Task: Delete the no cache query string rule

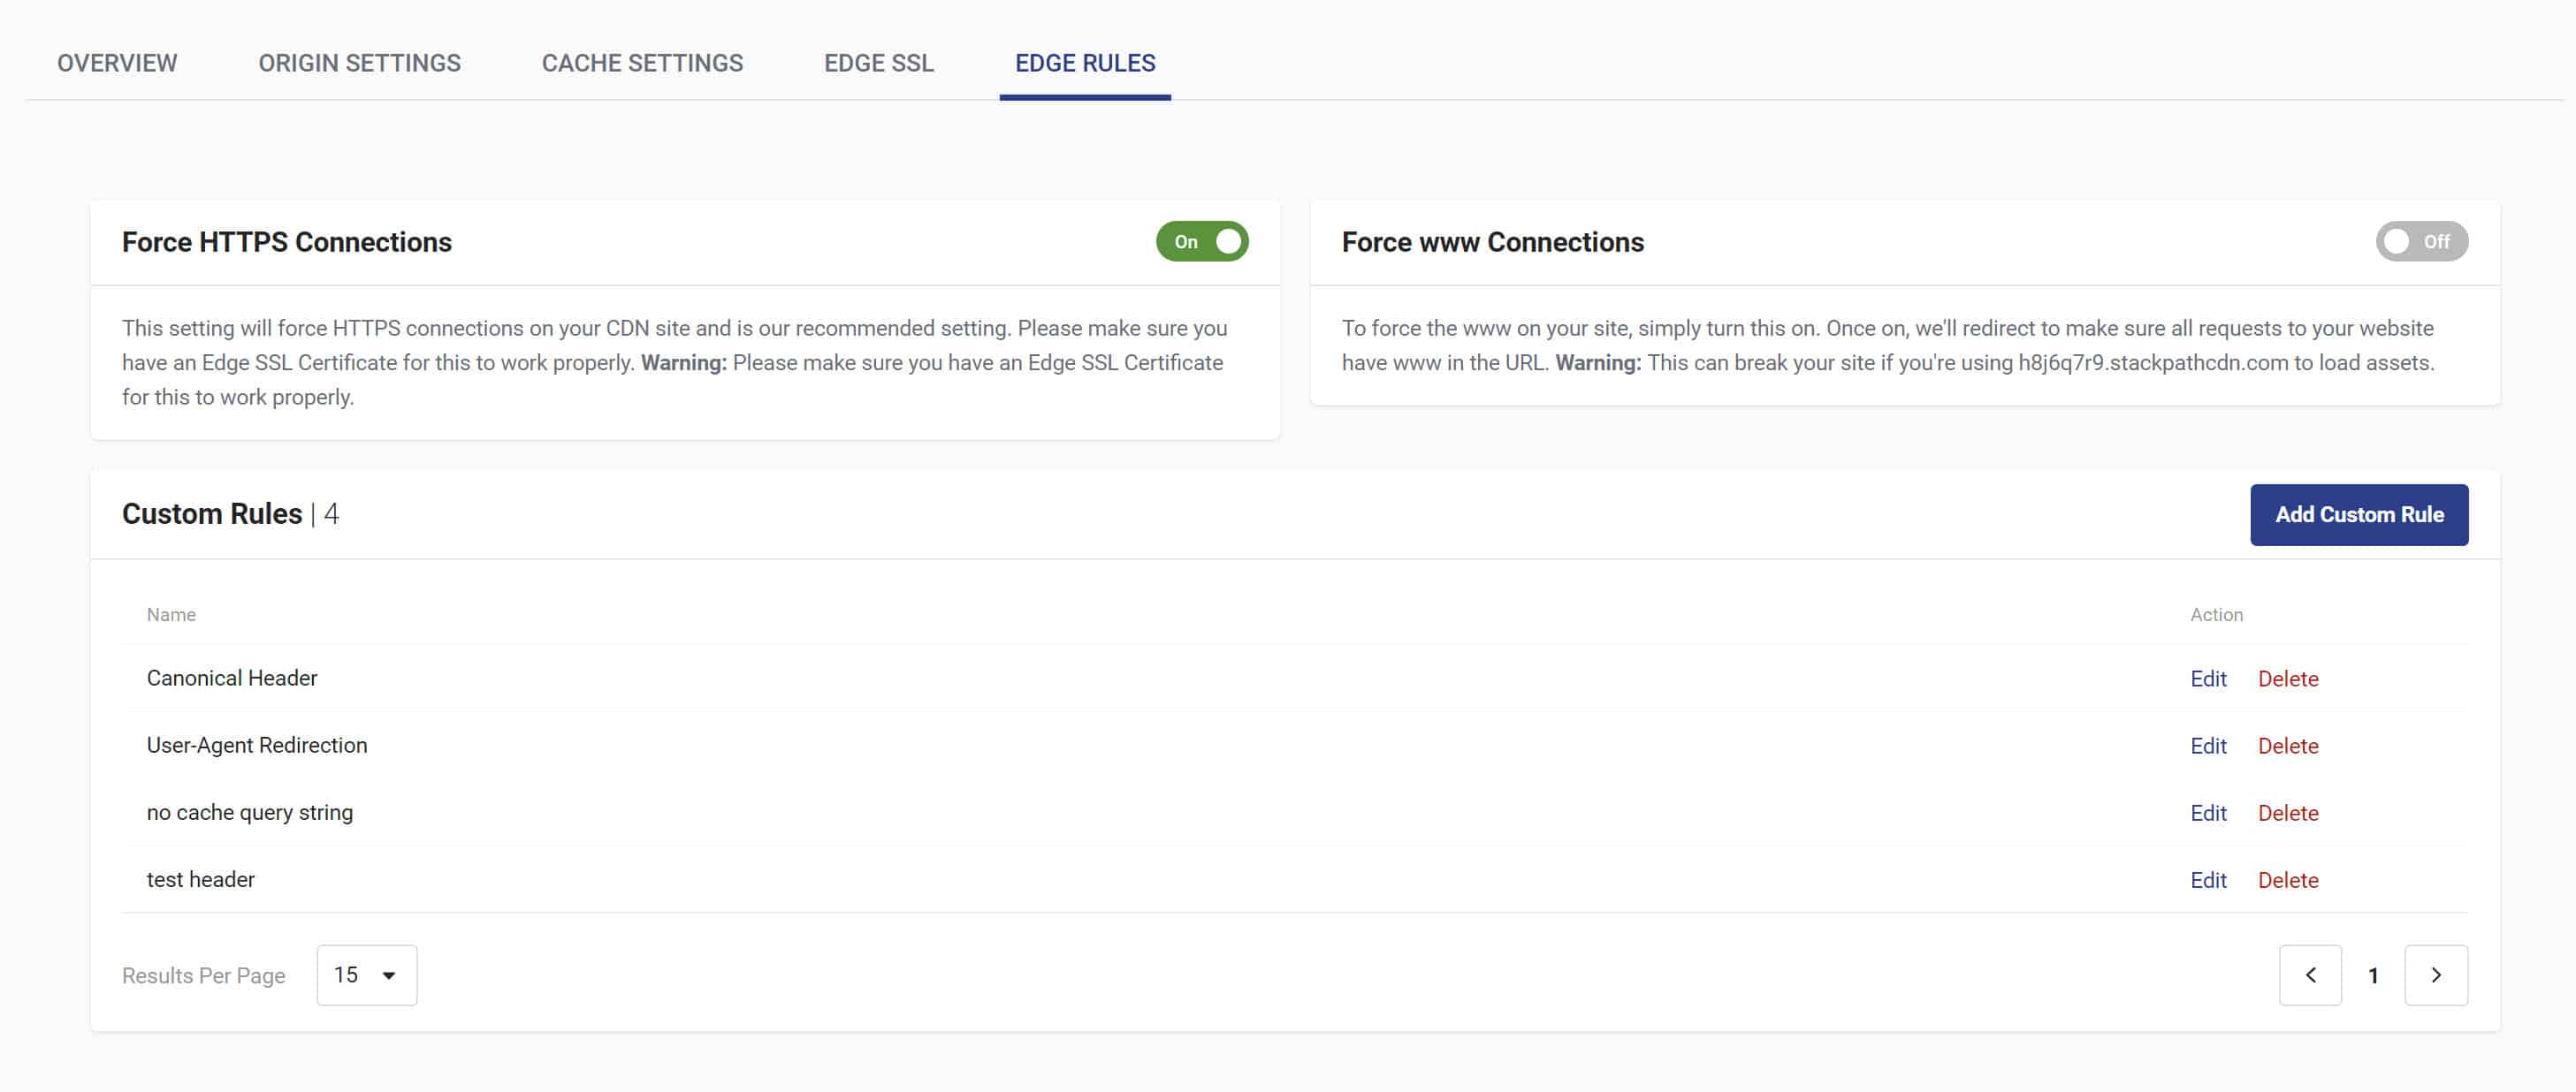Action: [2288, 813]
